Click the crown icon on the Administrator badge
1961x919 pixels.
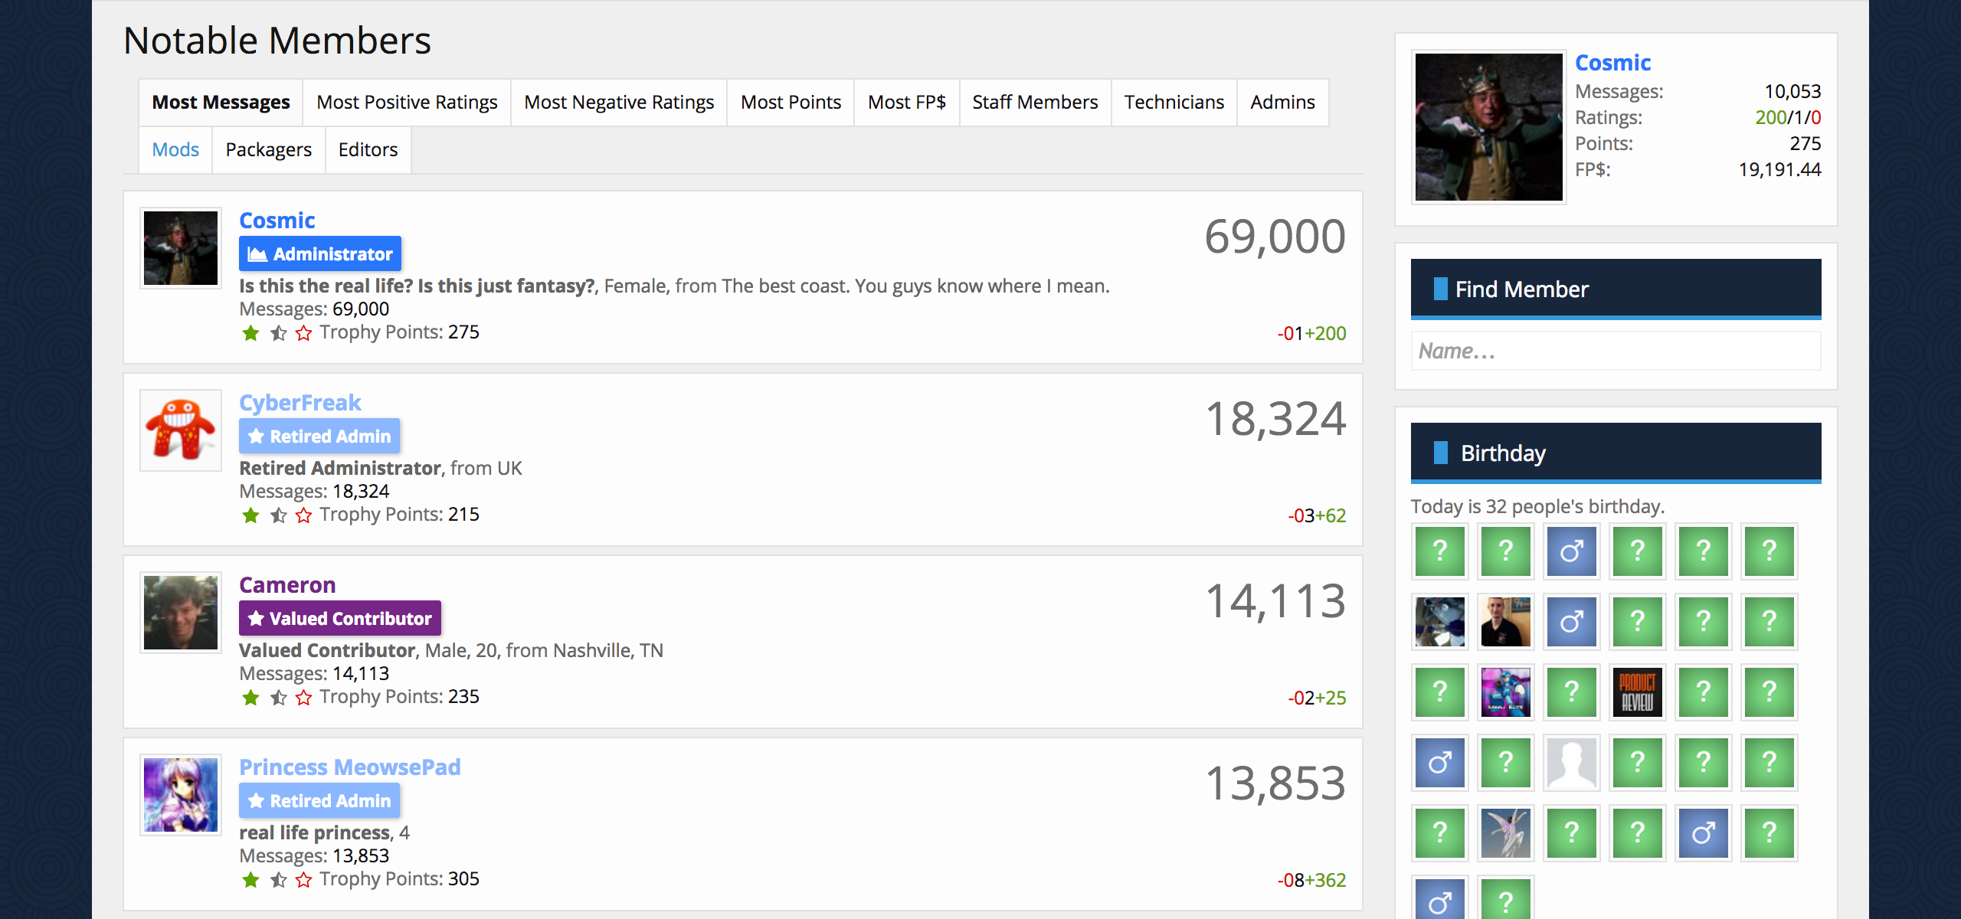pos(257,254)
